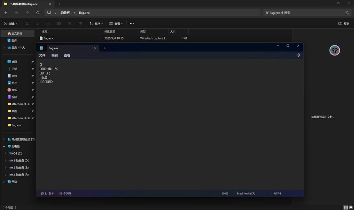354x210 pixels.
Task: Click the 100% zoom level control
Action: 225,193
